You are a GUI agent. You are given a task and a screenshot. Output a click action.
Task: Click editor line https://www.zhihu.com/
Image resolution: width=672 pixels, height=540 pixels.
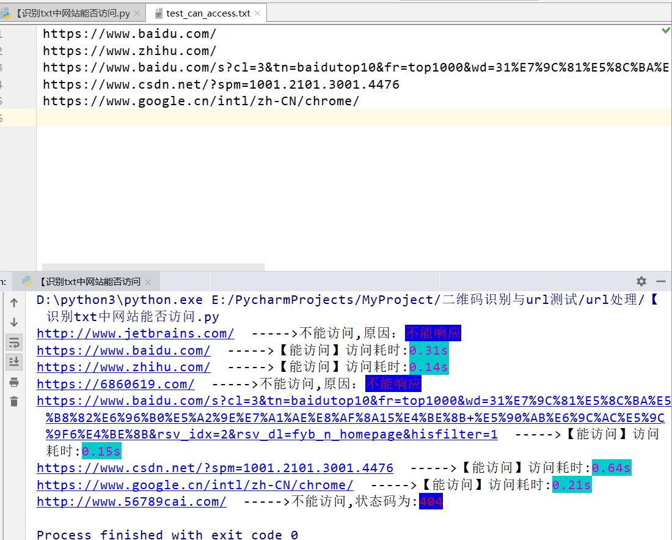pos(130,51)
